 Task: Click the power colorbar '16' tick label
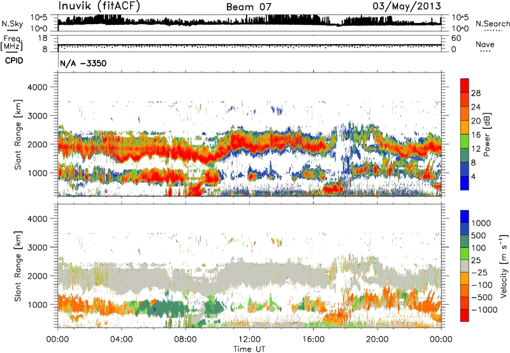pyautogui.click(x=476, y=135)
